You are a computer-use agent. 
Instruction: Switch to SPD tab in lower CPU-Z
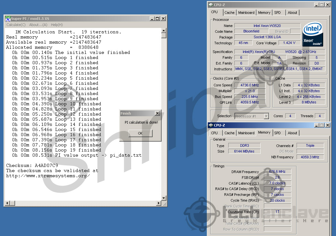(x=278, y=133)
